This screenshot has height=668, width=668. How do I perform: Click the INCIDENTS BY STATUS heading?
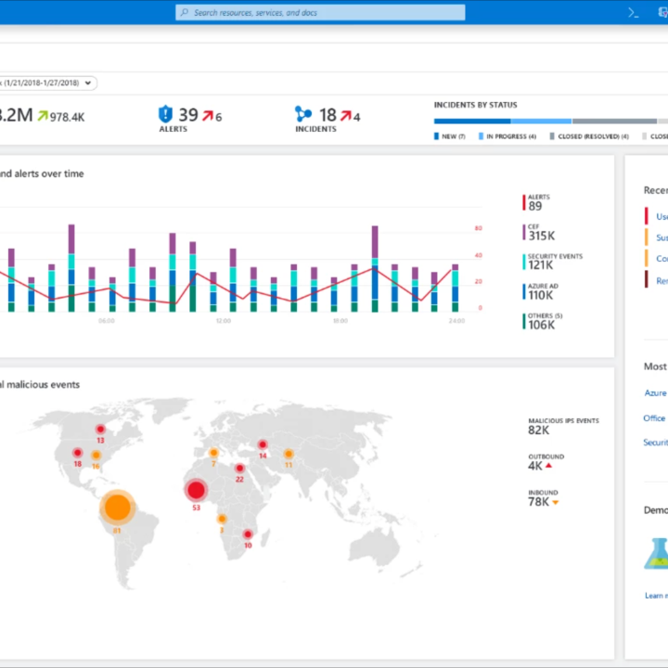coord(475,105)
